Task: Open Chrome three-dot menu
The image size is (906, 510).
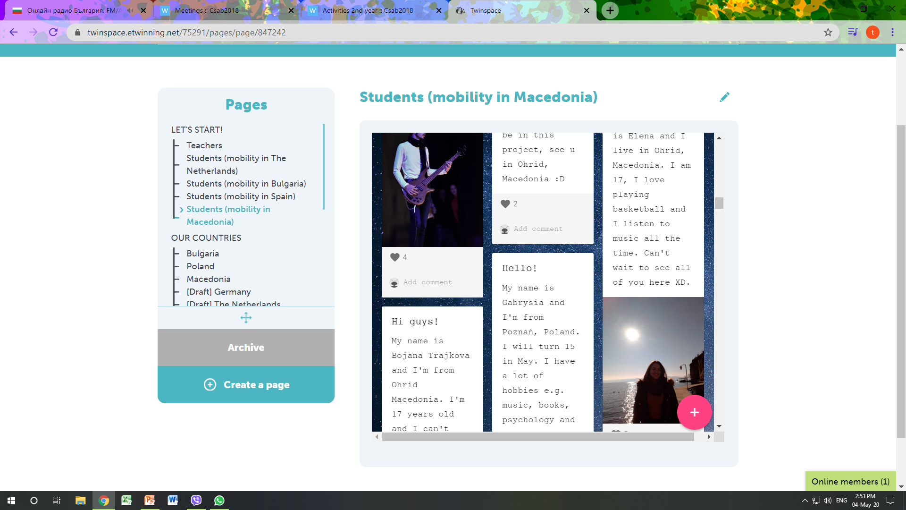Action: [x=892, y=32]
